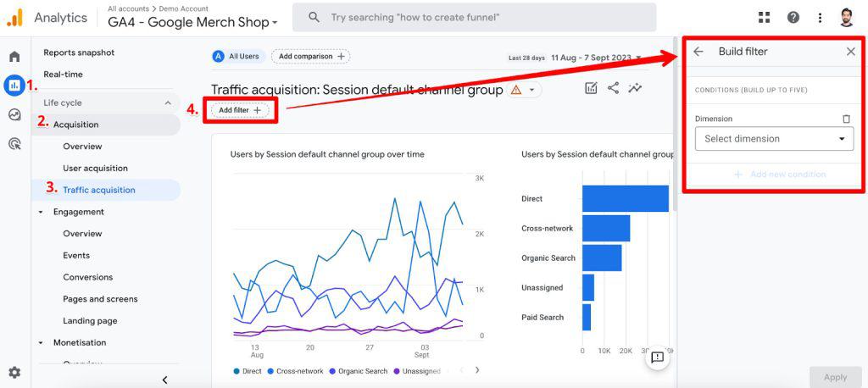Focus the search box
This screenshot has width=868, height=388.
[475, 18]
